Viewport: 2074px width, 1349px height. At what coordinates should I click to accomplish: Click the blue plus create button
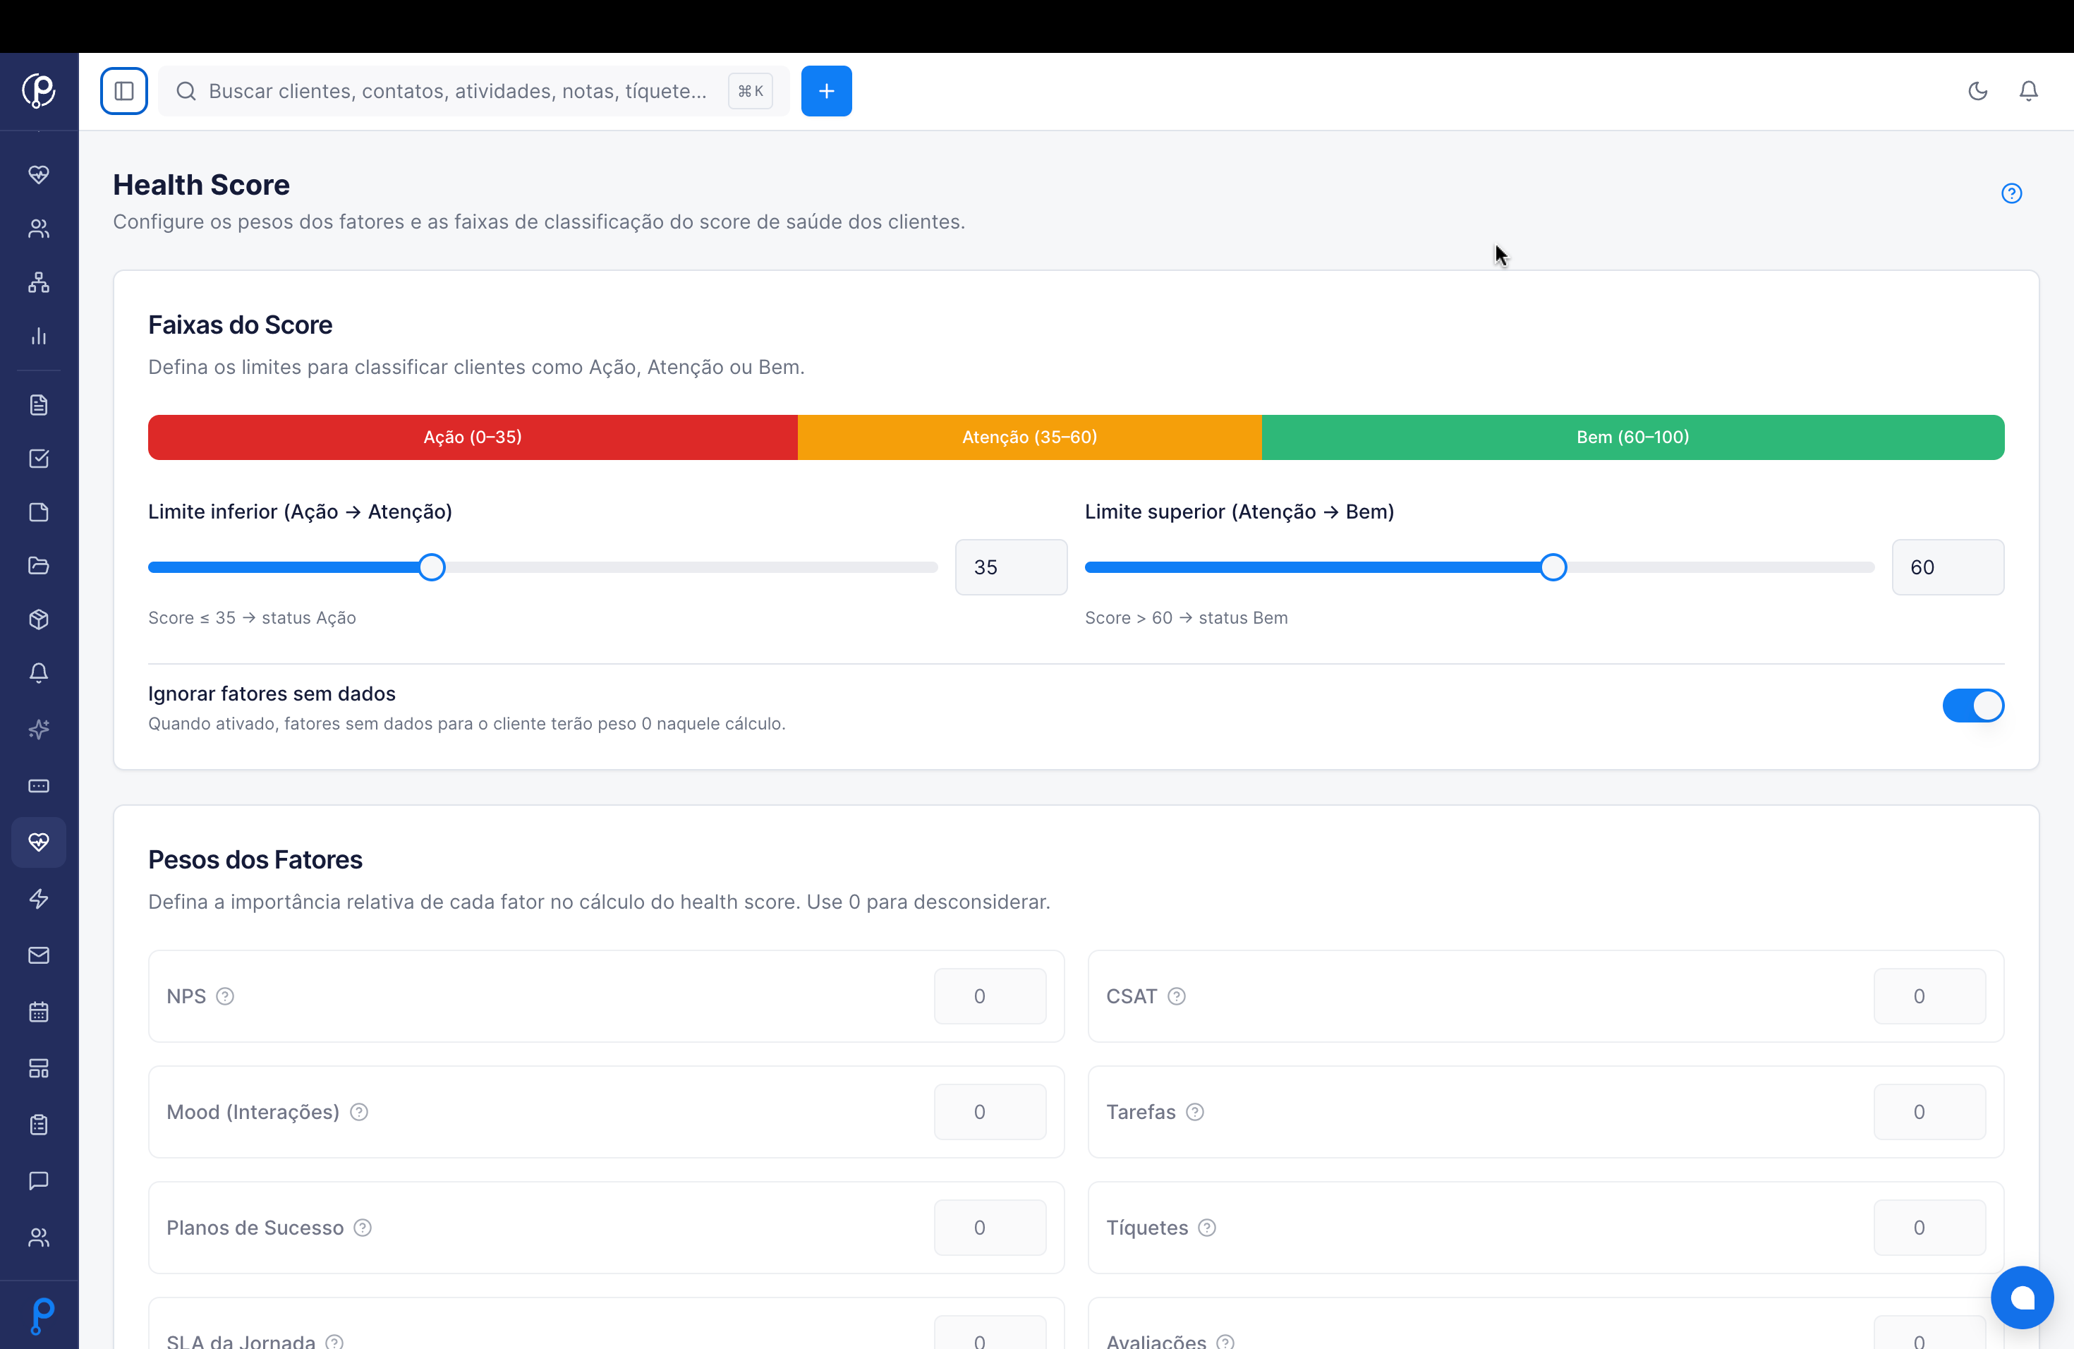[826, 90]
